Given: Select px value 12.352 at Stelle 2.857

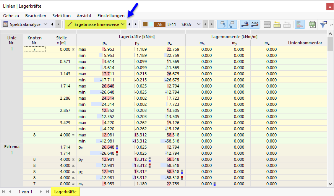Looking at the screenshot, I should 104,110.
